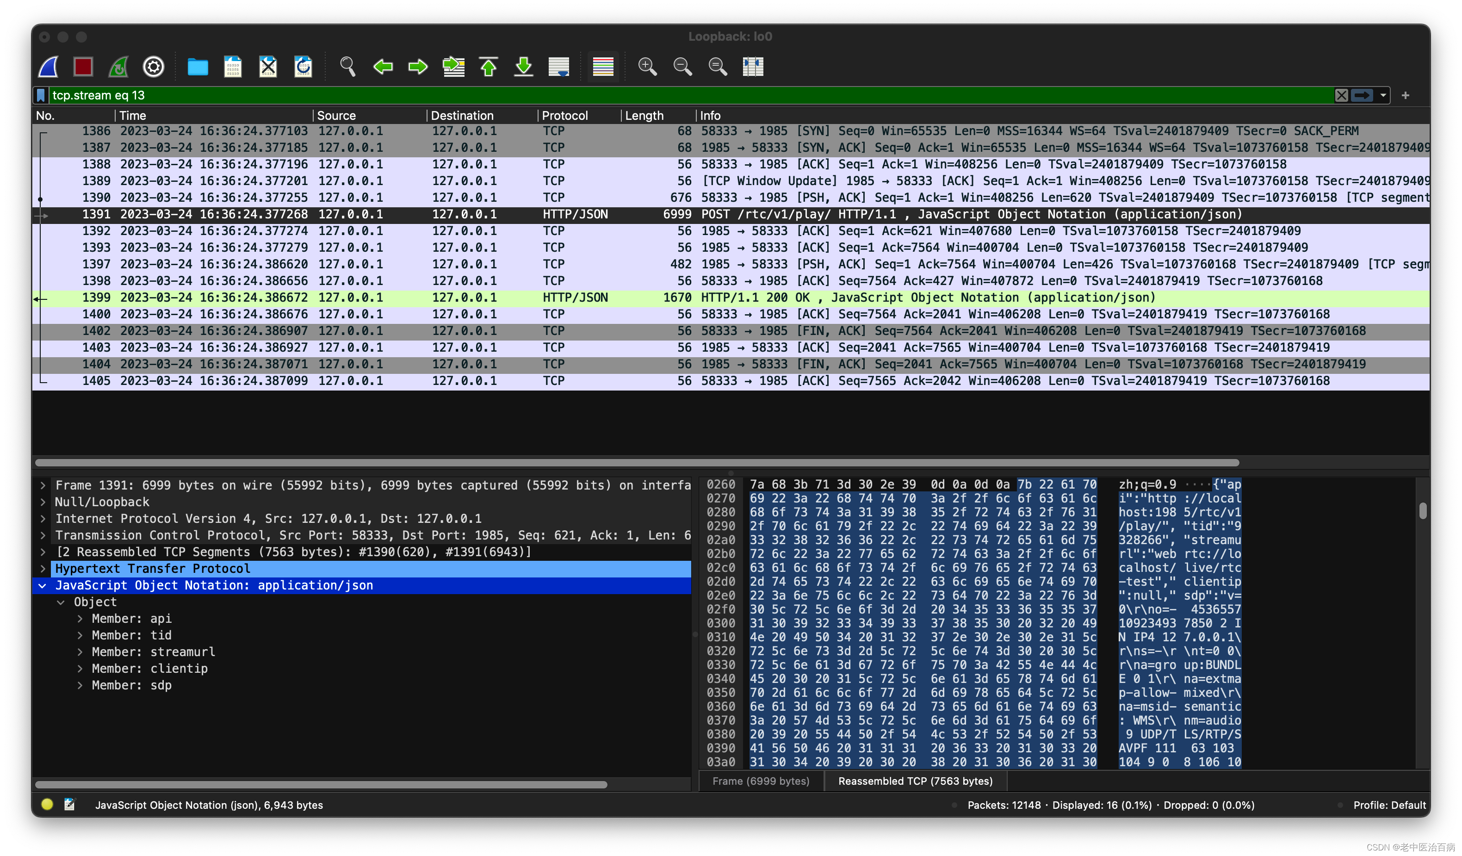Switch to the Frame (6999 bytes) tab
The image size is (1462, 856).
[x=761, y=781]
